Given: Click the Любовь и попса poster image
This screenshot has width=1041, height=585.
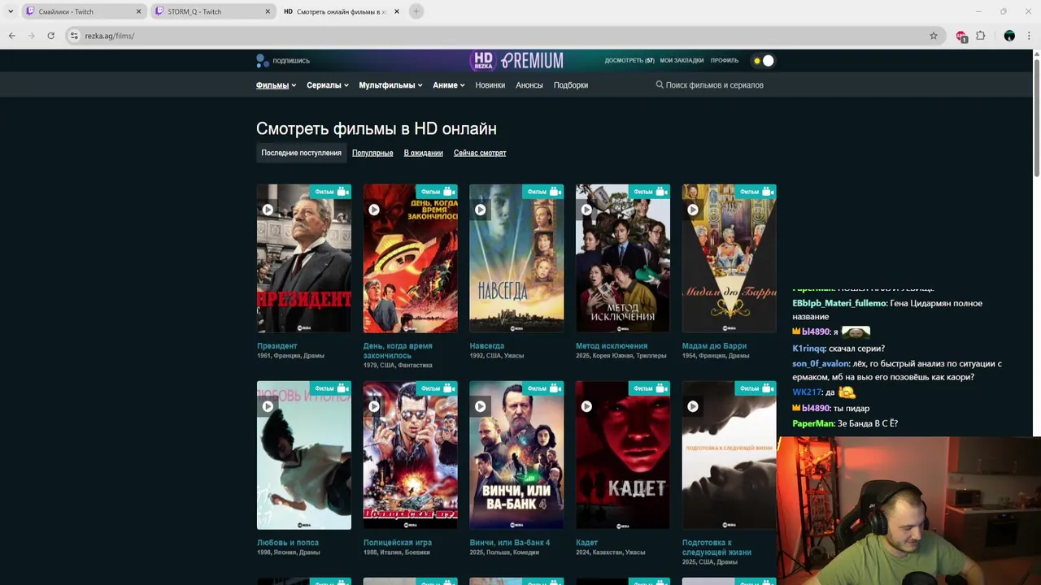Looking at the screenshot, I should (304, 455).
